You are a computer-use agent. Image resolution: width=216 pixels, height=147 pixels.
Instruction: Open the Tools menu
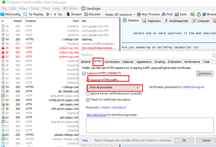tap(35, 8)
